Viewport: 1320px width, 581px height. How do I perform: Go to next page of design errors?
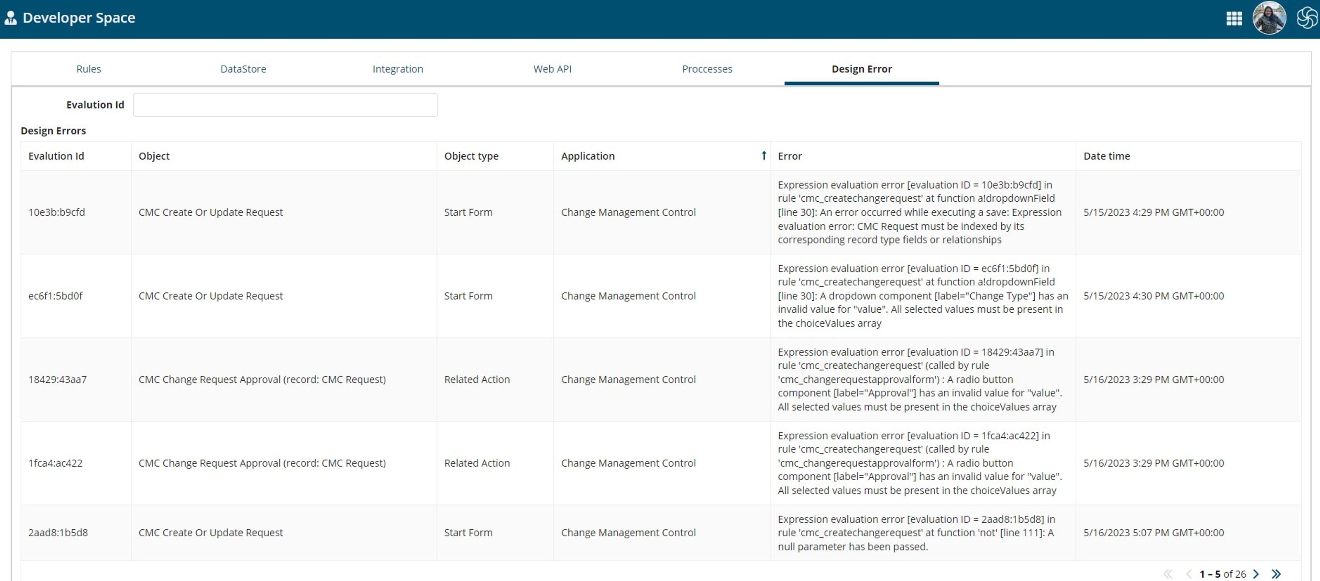[1256, 574]
